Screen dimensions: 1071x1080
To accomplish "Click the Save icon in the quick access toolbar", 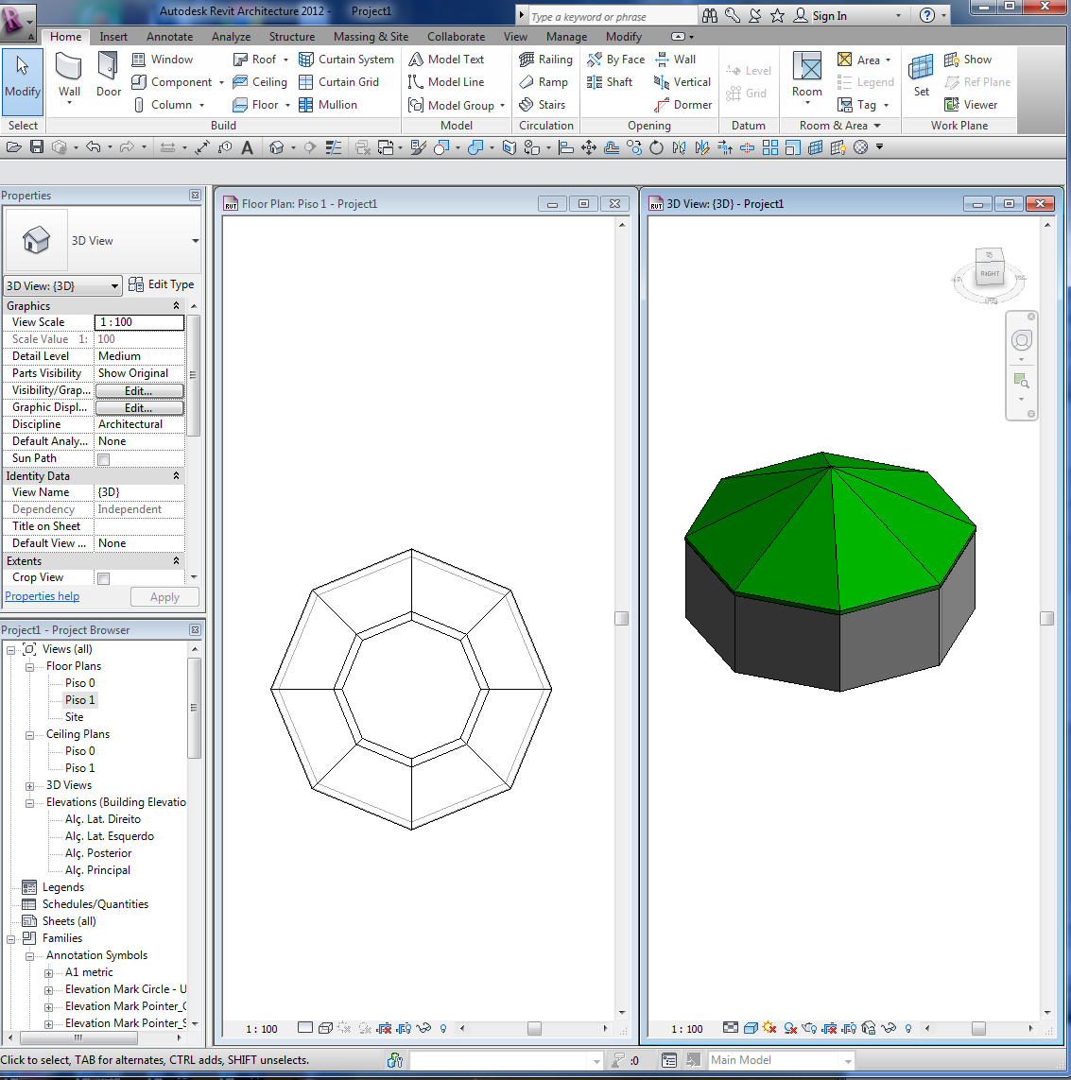I will click(x=37, y=147).
